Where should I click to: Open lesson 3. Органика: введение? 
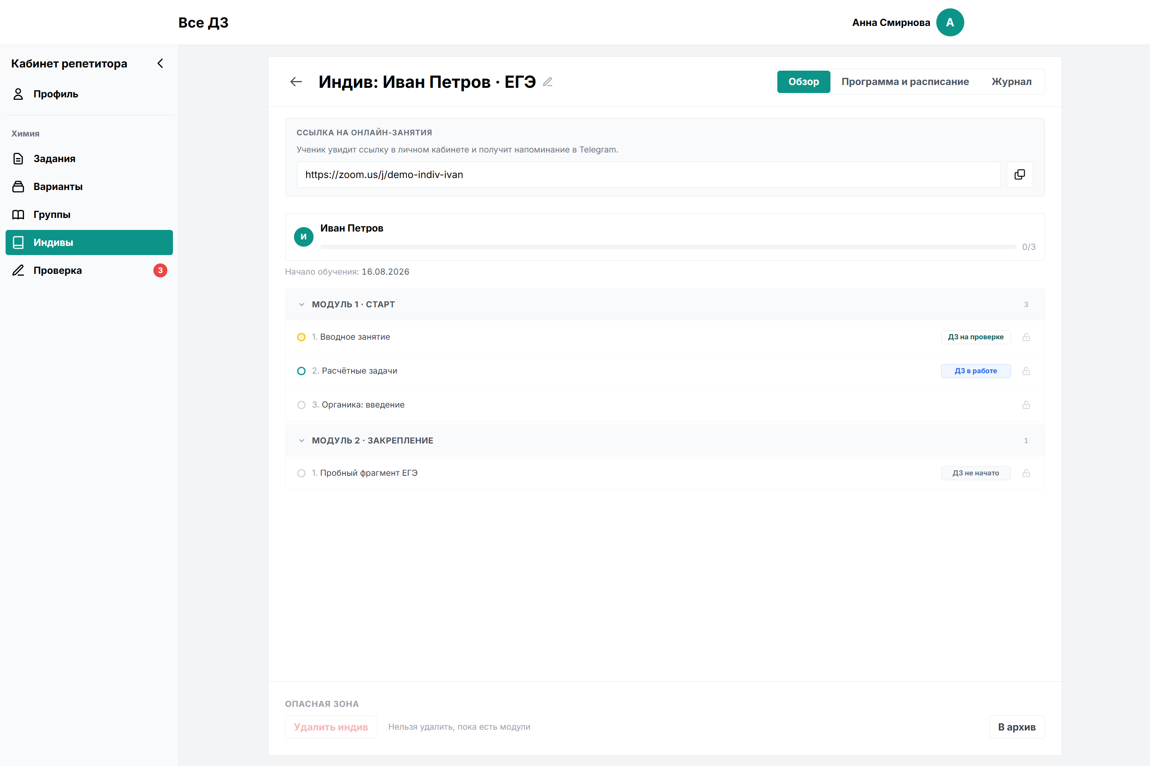click(x=358, y=405)
